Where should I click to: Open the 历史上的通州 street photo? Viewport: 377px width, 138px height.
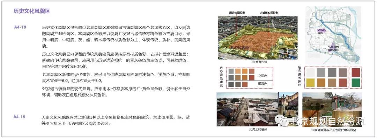[x=258, y=109]
